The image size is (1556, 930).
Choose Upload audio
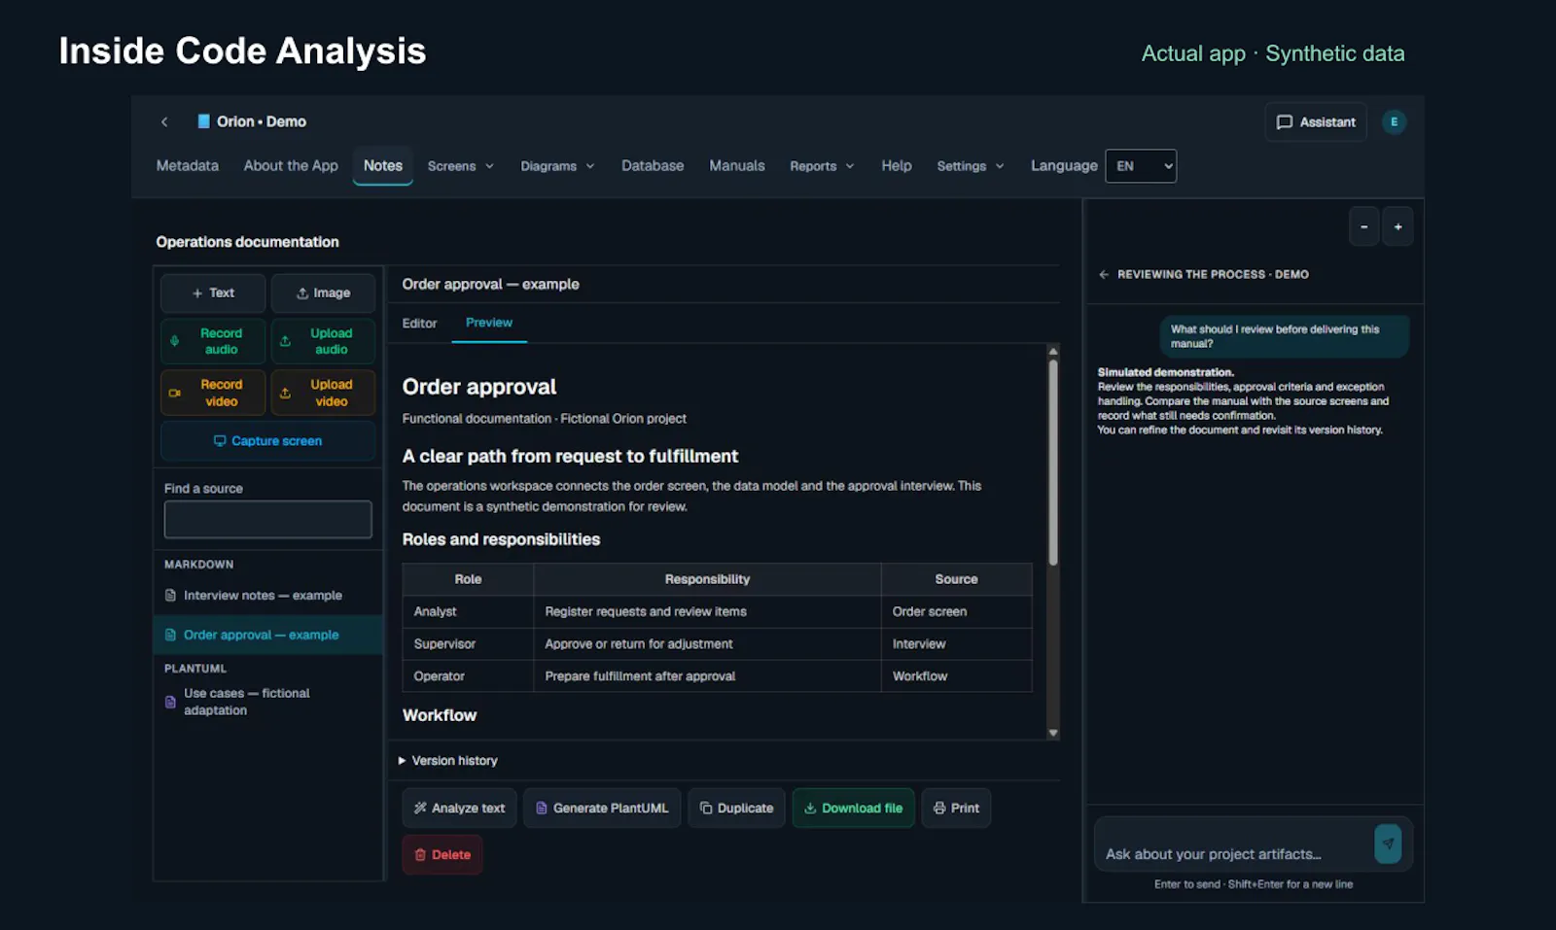pyautogui.click(x=323, y=341)
